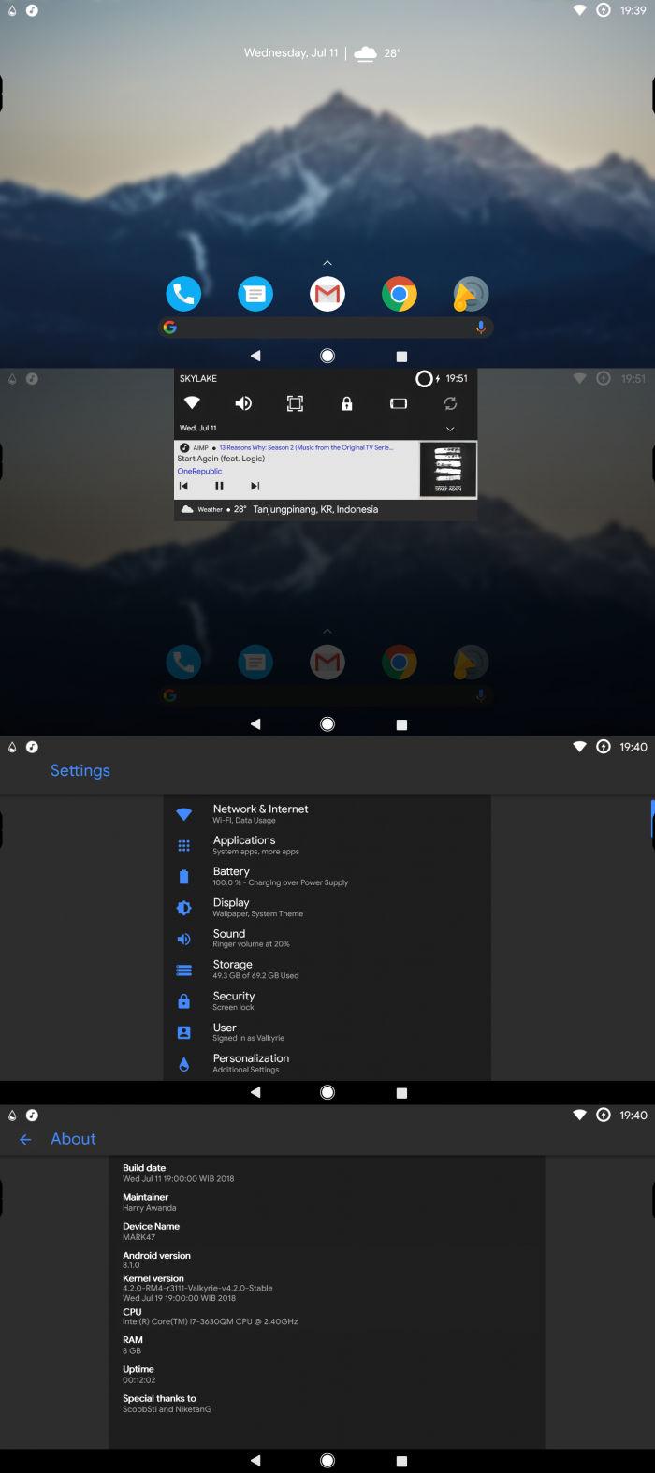Open the Messages app on home screen
The image size is (655, 1473).
(255, 295)
